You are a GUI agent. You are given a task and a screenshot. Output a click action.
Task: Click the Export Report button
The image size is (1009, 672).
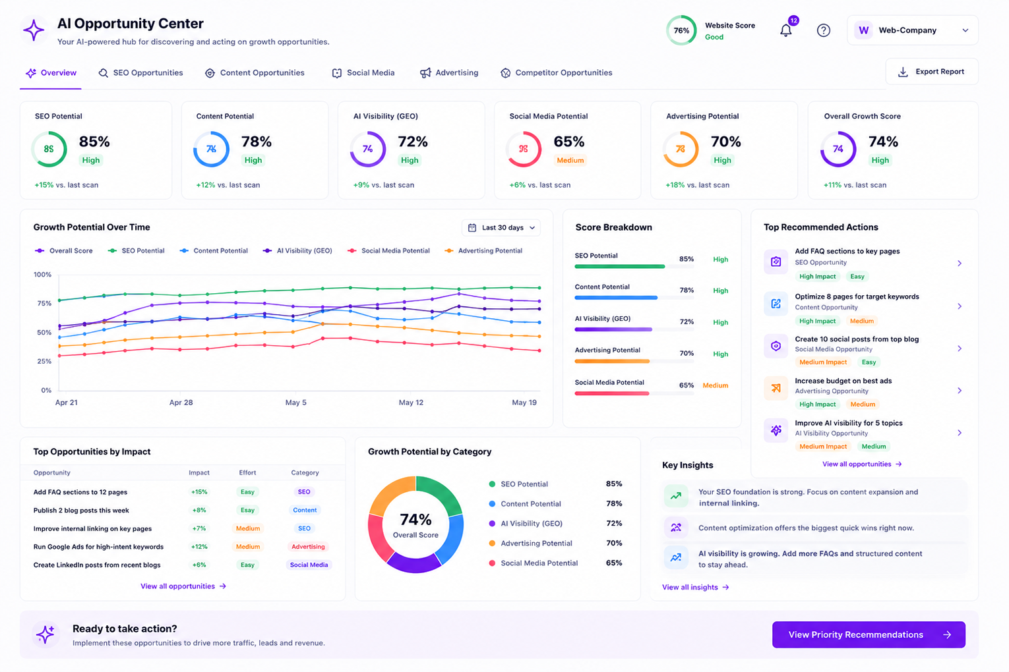(x=932, y=72)
